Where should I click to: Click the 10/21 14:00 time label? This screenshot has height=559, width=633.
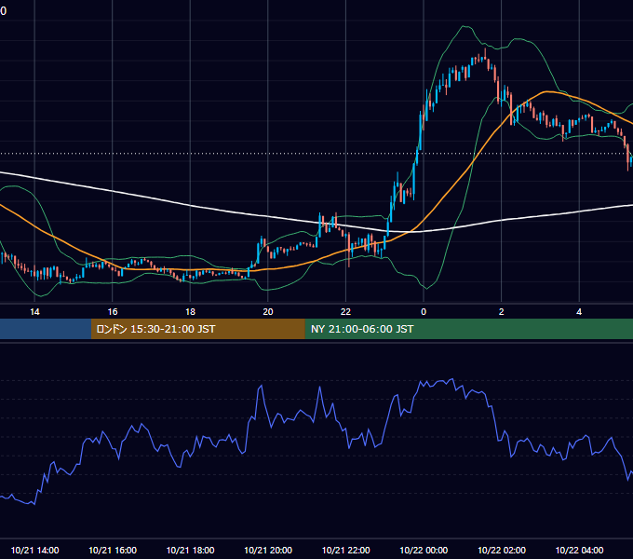pyautogui.click(x=34, y=550)
